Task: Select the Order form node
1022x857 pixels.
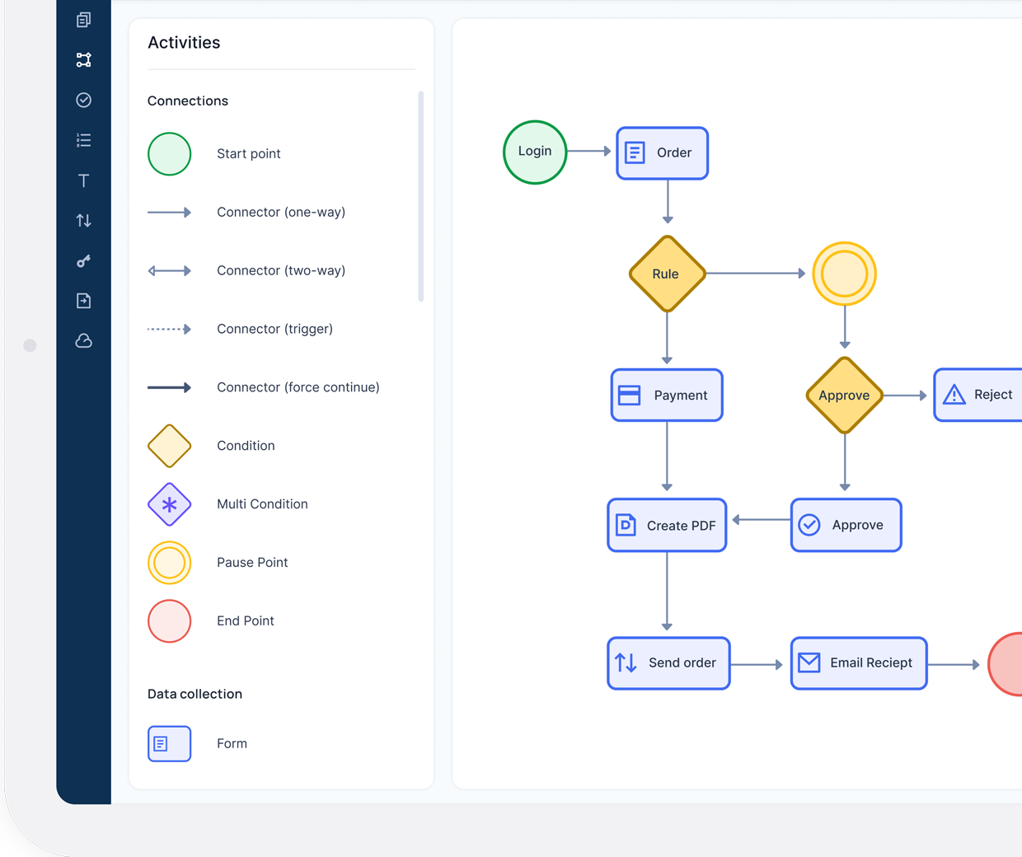Action: 662,153
